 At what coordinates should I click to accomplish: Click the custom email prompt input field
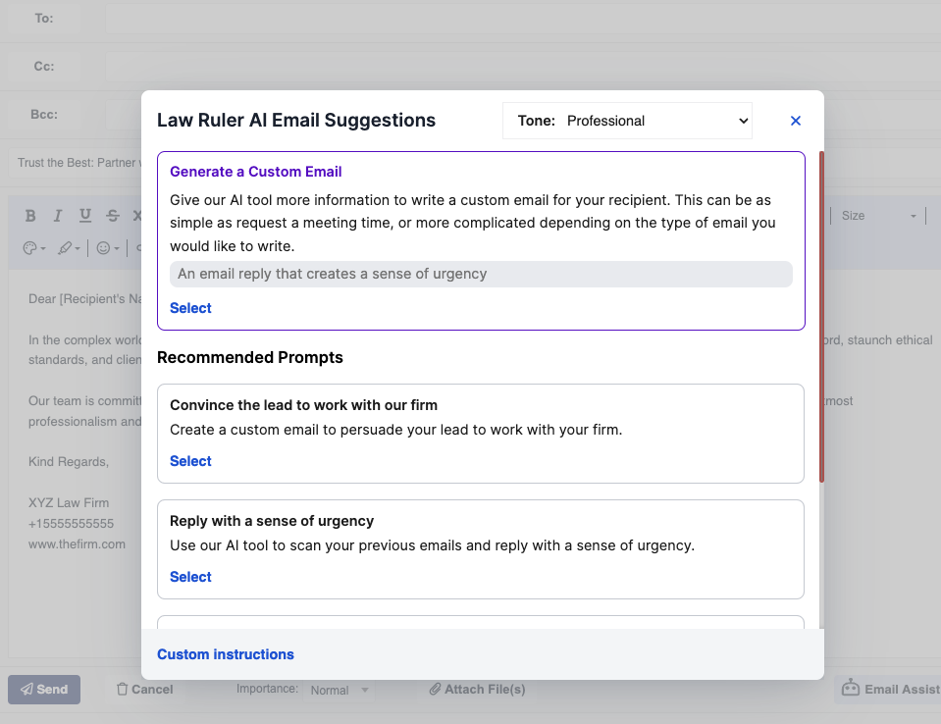[x=481, y=274]
